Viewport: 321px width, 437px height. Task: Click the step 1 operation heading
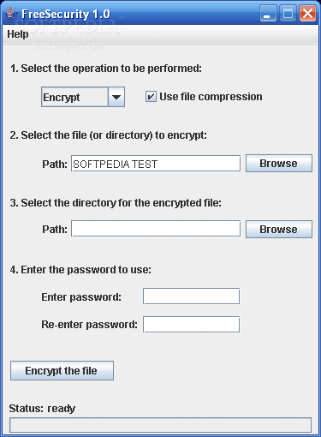coord(106,69)
